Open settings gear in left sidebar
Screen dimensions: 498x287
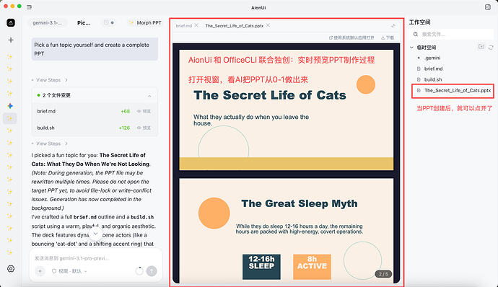(x=11, y=268)
